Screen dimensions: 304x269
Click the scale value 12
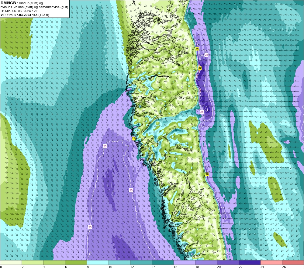pos(132,267)
